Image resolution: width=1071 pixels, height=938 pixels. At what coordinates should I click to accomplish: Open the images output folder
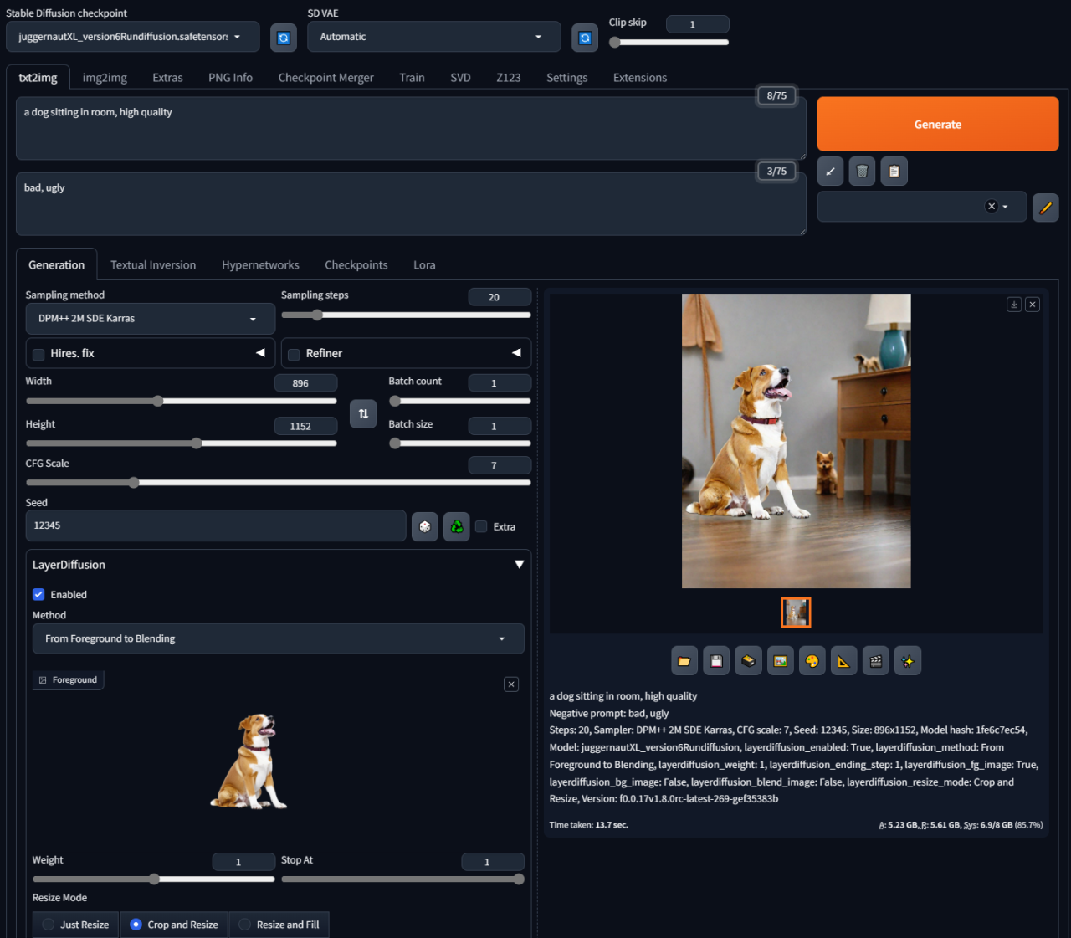684,661
